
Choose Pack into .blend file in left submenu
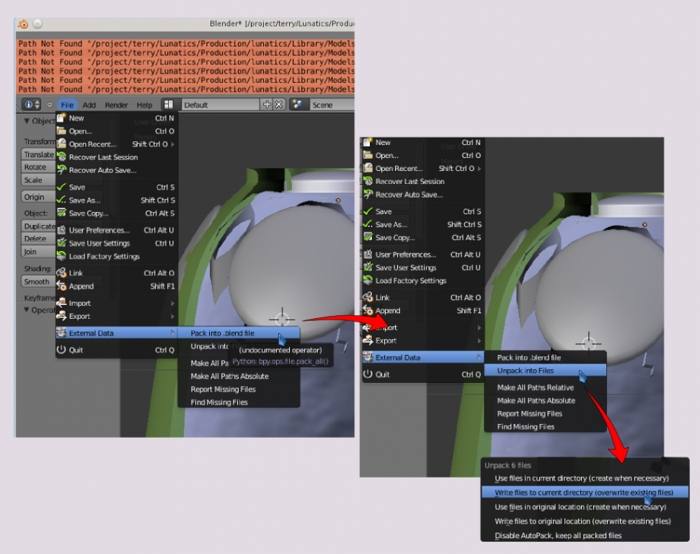click(x=239, y=333)
